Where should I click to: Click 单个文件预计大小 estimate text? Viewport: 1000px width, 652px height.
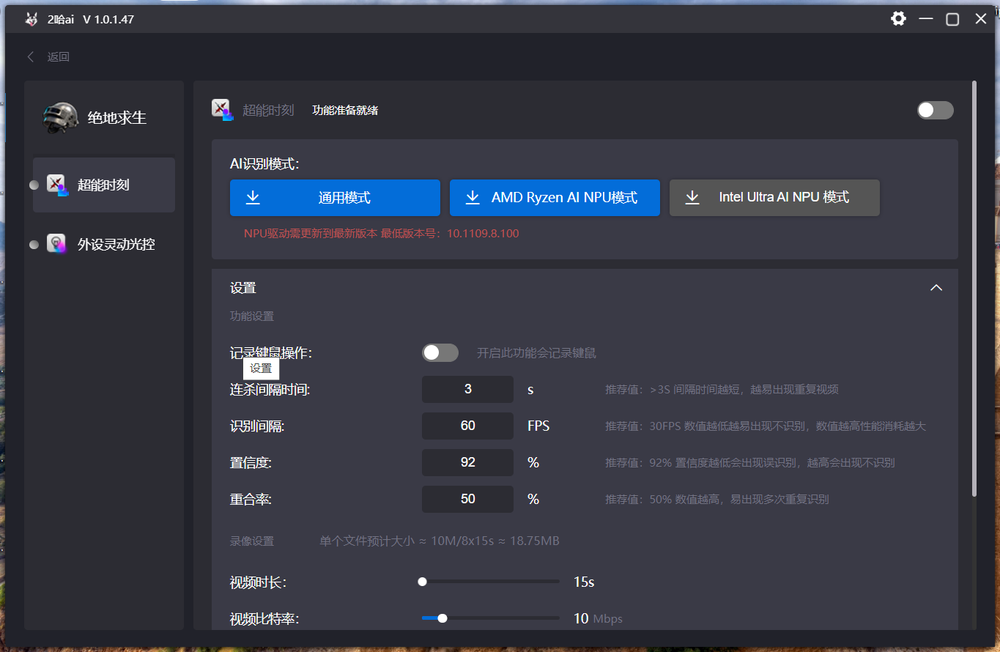pyautogui.click(x=440, y=541)
